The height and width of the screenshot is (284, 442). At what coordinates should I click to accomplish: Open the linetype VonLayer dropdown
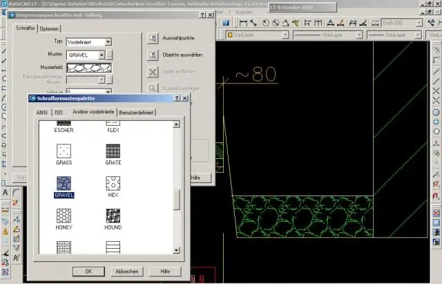(359, 35)
